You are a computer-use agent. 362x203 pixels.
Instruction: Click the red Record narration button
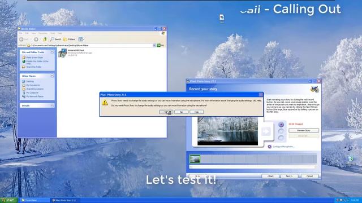pyautogui.click(x=281, y=125)
